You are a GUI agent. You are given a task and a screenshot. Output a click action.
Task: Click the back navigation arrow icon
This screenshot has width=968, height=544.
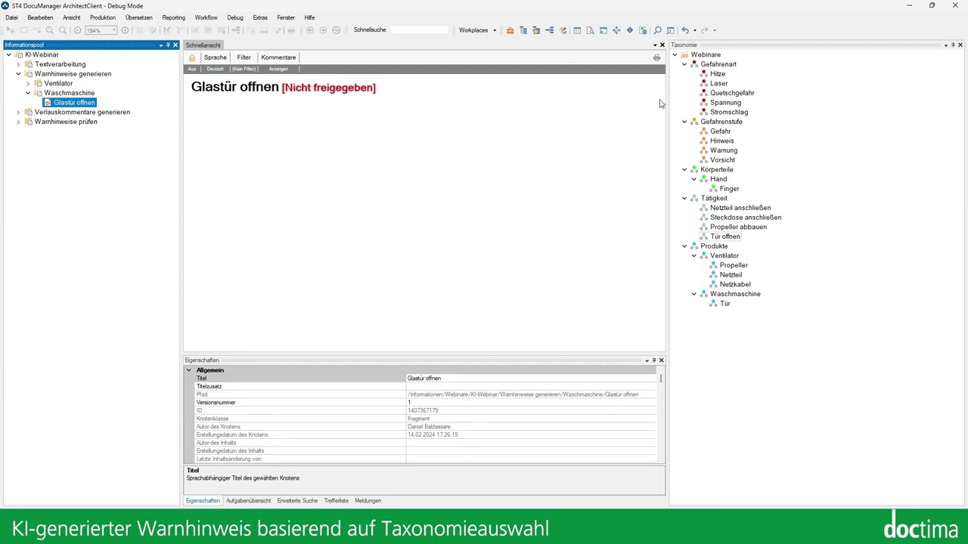point(310,30)
